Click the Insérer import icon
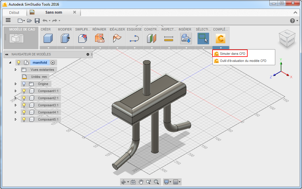The width and height of the screenshot is (302, 189). pos(186,38)
